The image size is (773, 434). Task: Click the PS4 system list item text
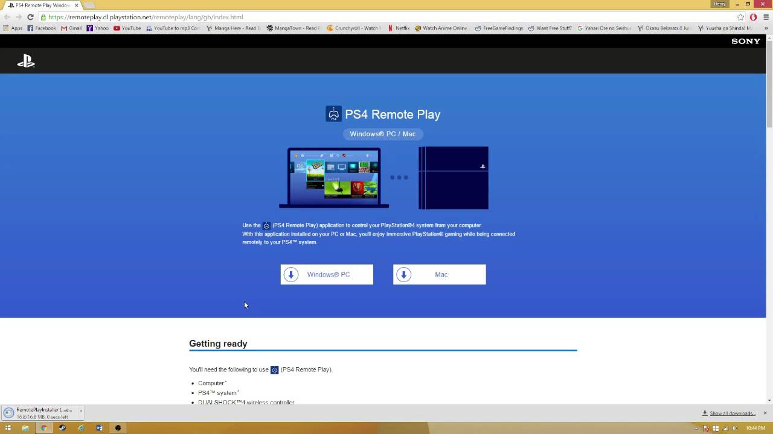[219, 393]
